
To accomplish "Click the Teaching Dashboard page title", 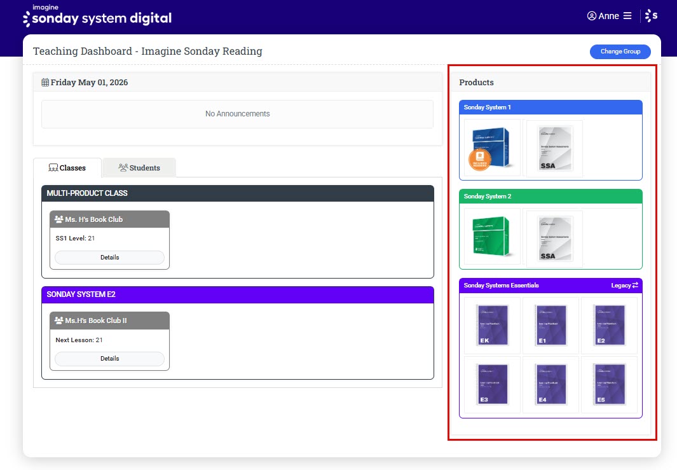I will (147, 51).
